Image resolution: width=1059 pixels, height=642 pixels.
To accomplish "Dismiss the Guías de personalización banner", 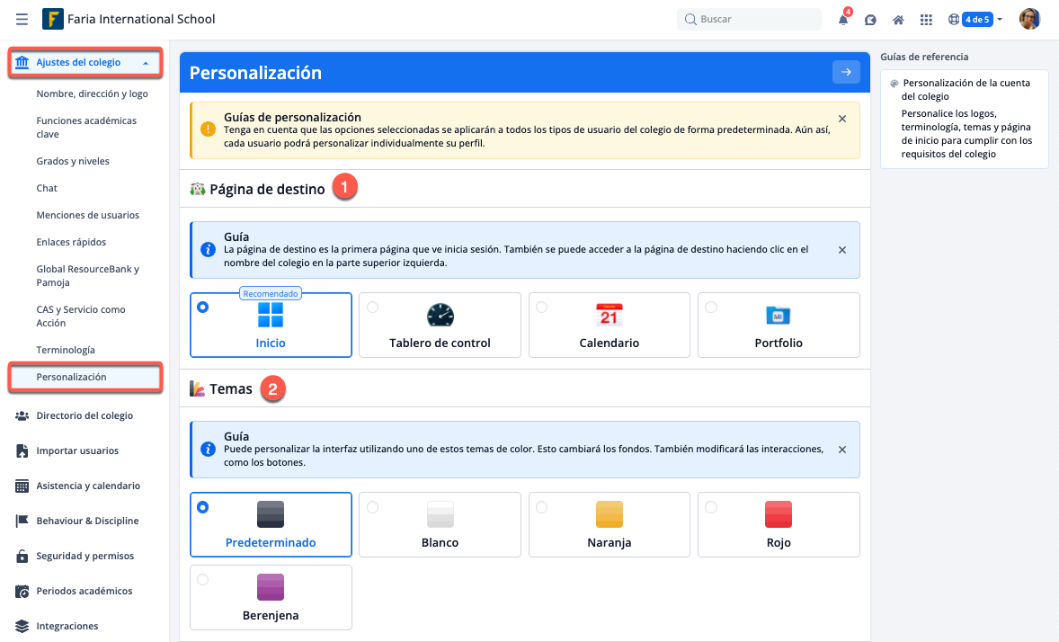I will click(841, 119).
